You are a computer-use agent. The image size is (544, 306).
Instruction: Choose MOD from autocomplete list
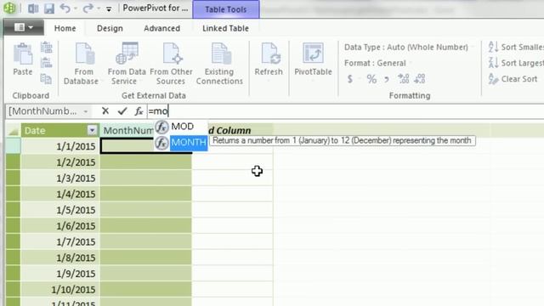click(181, 127)
